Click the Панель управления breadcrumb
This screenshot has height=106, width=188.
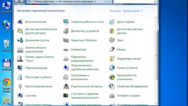44,1
